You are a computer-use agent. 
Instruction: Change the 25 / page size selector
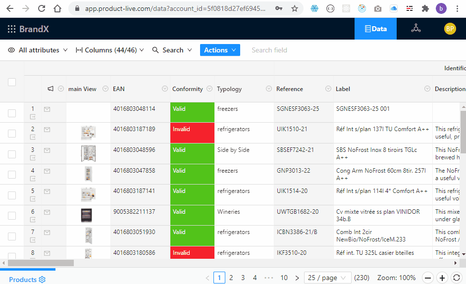point(327,278)
